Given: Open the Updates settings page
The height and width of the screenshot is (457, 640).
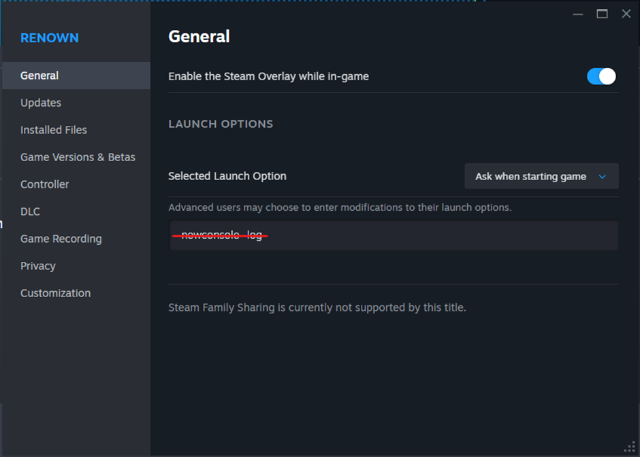Looking at the screenshot, I should pos(41,103).
